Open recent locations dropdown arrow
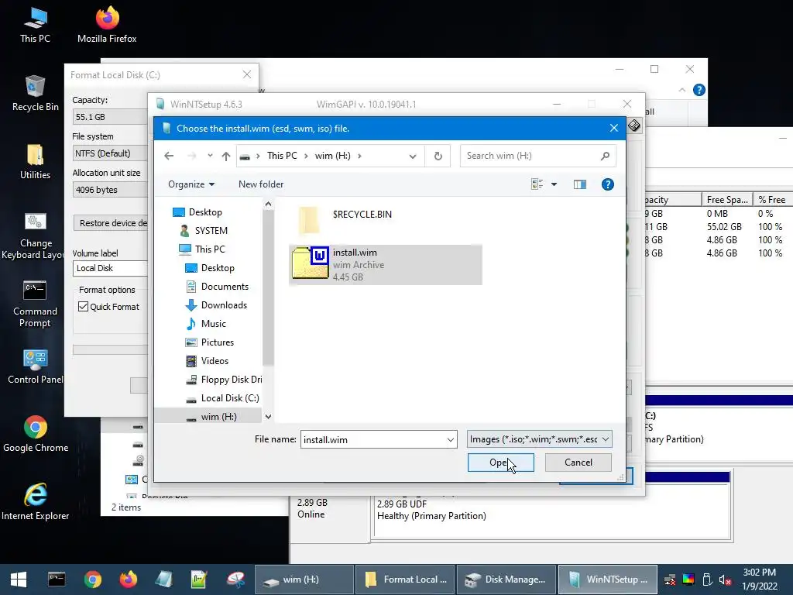This screenshot has width=793, height=595. point(210,156)
